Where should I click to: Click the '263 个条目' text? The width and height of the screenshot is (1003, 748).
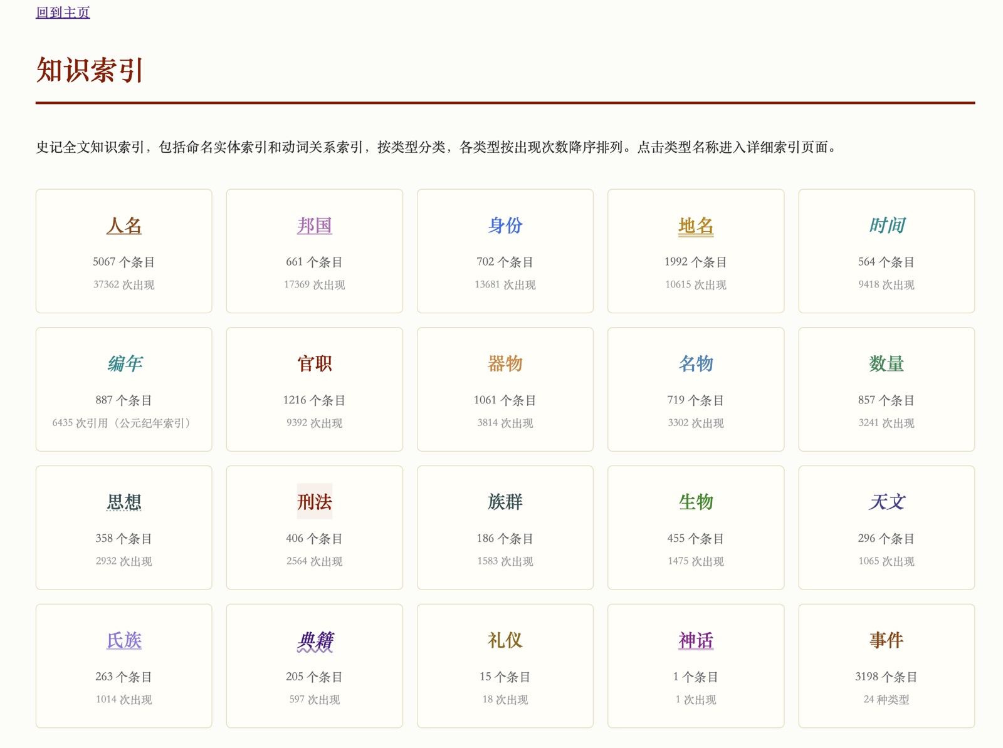coord(124,677)
